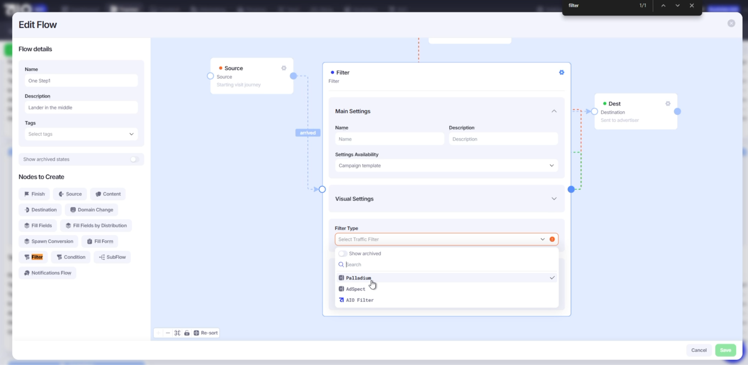The width and height of the screenshot is (748, 365).
Task: Click the filter node Name input field
Action: point(389,139)
